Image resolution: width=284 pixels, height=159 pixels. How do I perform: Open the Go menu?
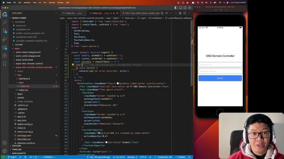(40, 3)
